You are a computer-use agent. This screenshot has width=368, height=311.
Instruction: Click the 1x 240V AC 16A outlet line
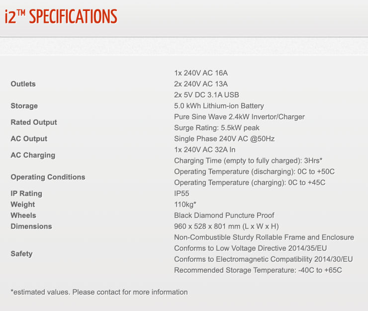tap(201, 73)
